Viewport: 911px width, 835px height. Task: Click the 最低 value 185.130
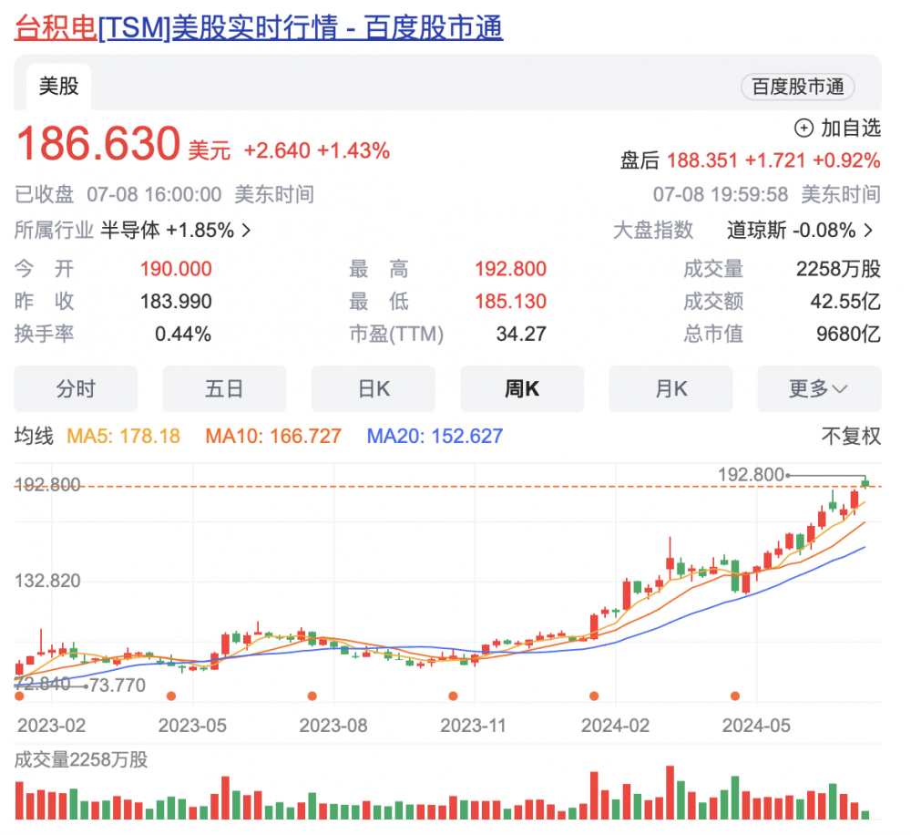(x=510, y=302)
